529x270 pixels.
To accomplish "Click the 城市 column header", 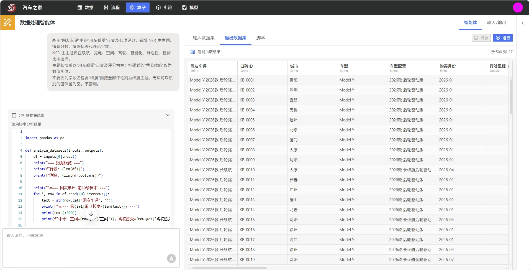I will (312, 68).
